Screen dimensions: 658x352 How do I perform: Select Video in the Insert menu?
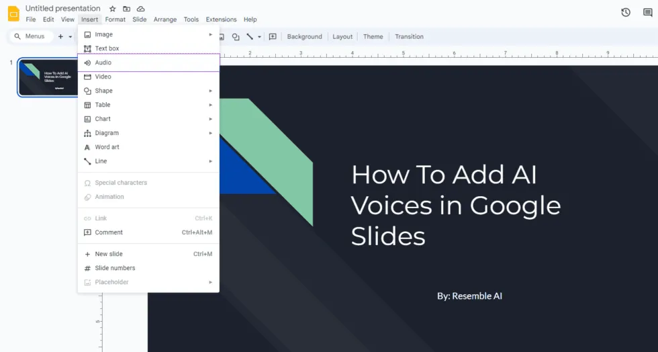pyautogui.click(x=148, y=77)
